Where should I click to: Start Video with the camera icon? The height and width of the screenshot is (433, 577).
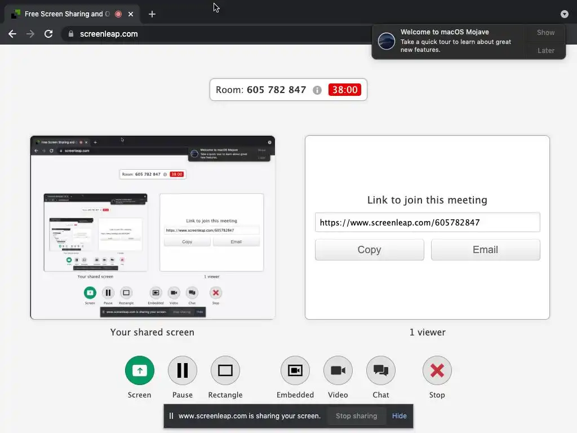[338, 370]
